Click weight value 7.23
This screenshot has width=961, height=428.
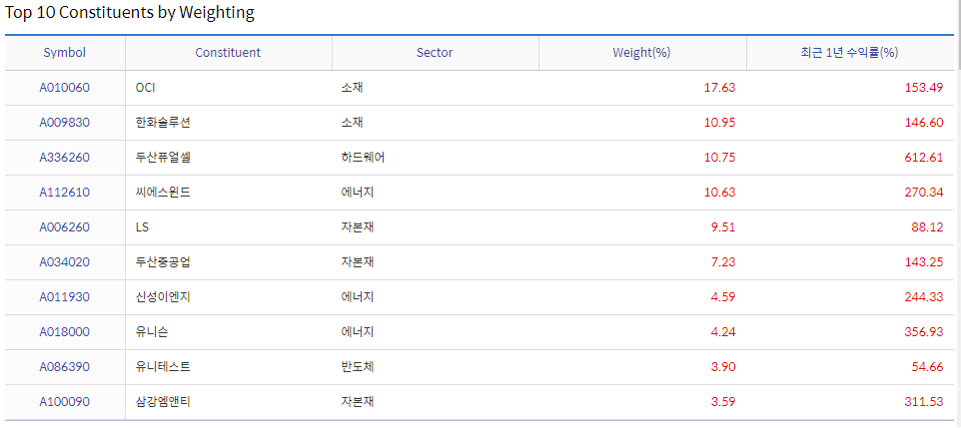pyautogui.click(x=722, y=262)
